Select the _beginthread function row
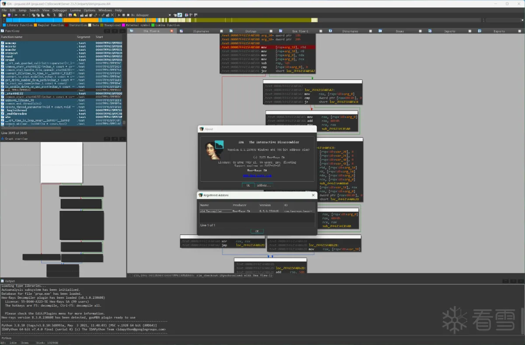525x345 pixels. click(61, 110)
